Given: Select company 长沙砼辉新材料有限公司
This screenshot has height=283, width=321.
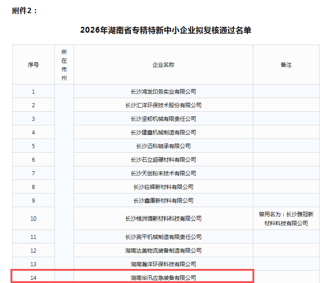Looking at the screenshot, I should (163, 187).
